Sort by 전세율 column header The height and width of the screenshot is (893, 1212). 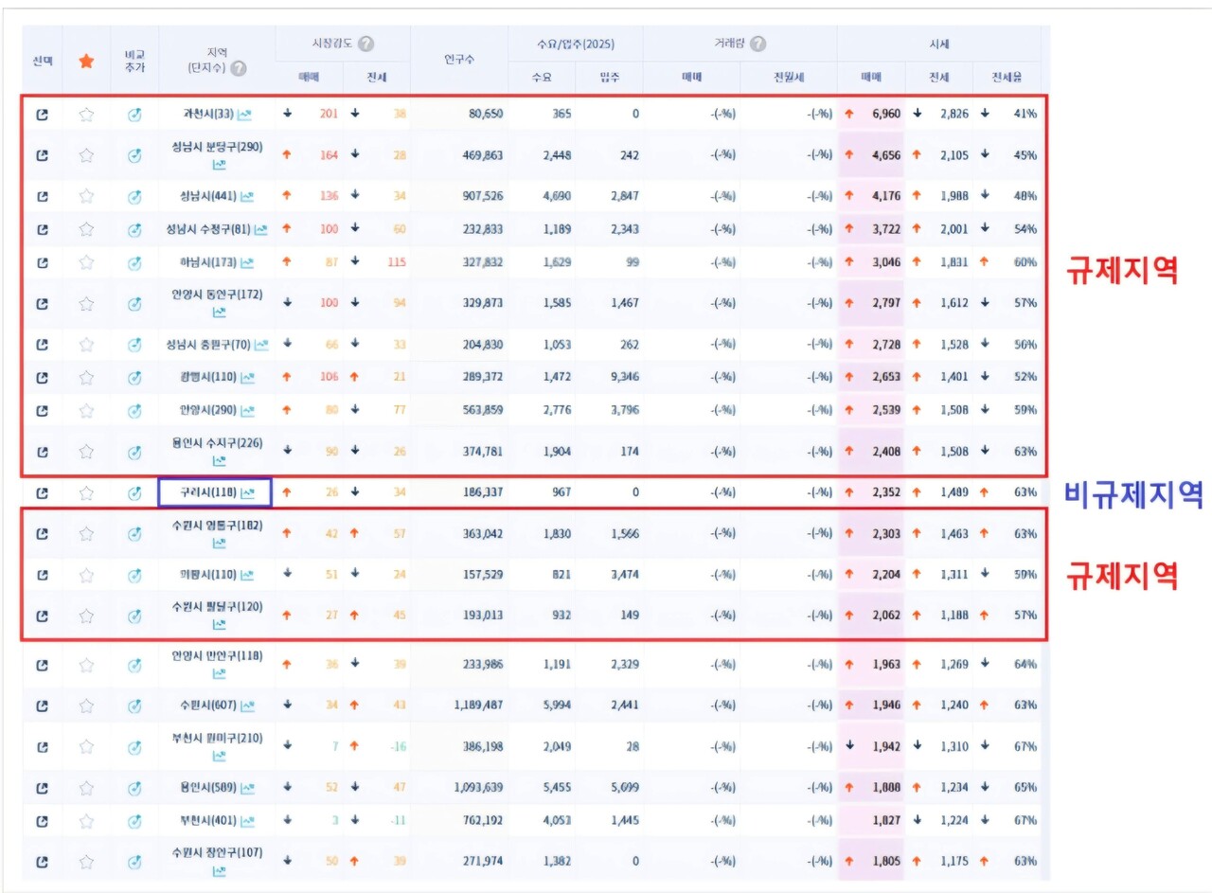1006,78
